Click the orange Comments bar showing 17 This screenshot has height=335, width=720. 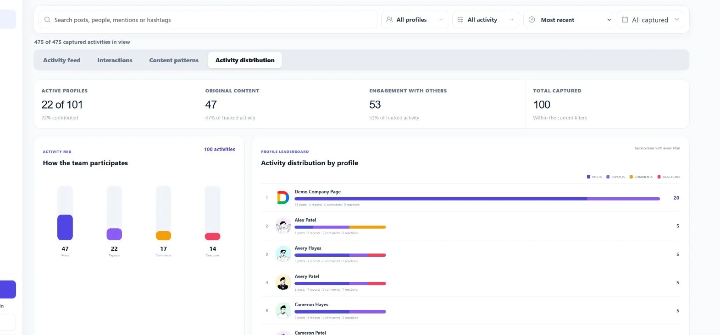coord(163,236)
